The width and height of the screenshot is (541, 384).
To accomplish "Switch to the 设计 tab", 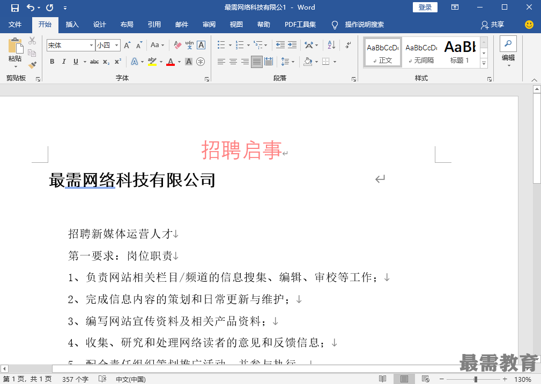I will coord(99,25).
